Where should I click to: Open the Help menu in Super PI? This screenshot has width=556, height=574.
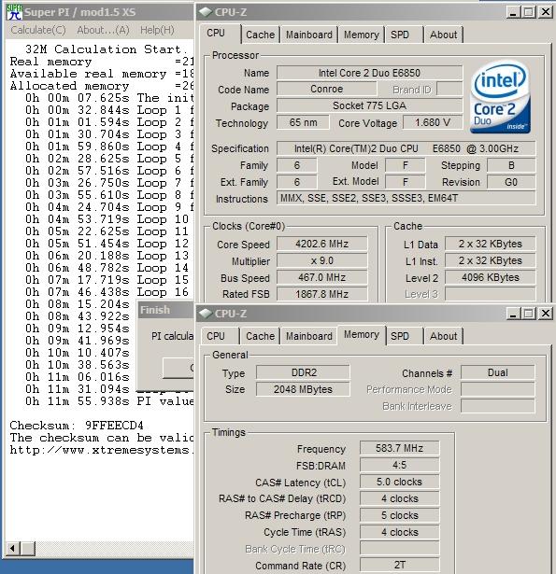click(157, 30)
